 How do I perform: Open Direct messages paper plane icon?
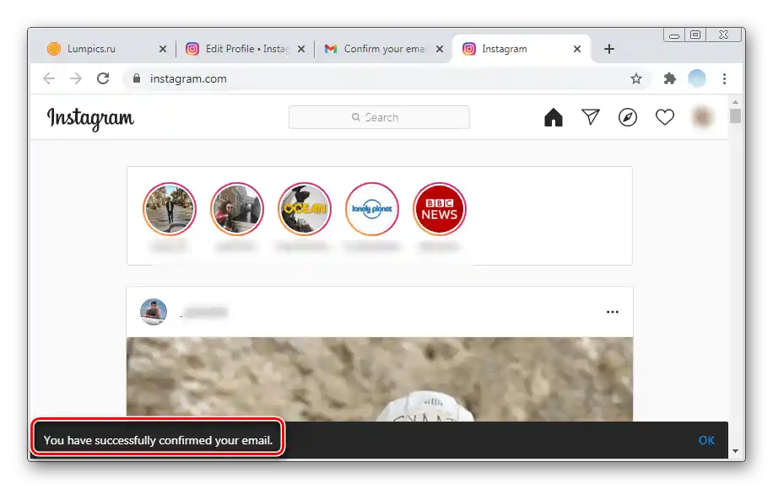[x=590, y=116]
